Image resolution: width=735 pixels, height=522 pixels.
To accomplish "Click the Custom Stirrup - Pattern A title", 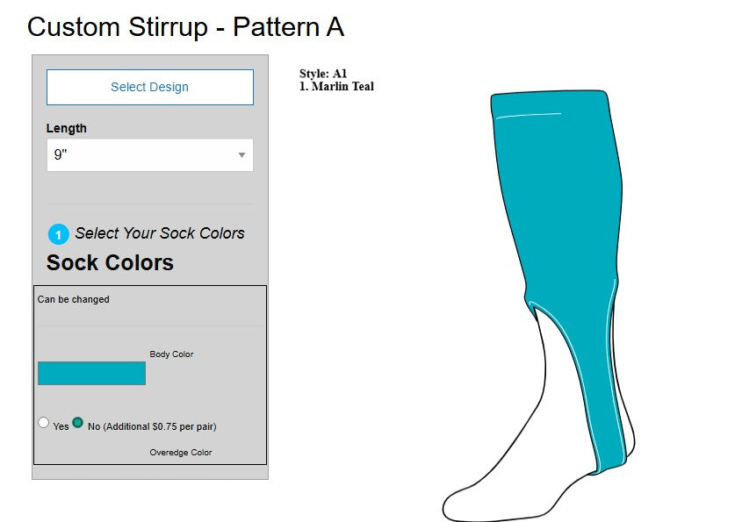I will pos(185,27).
